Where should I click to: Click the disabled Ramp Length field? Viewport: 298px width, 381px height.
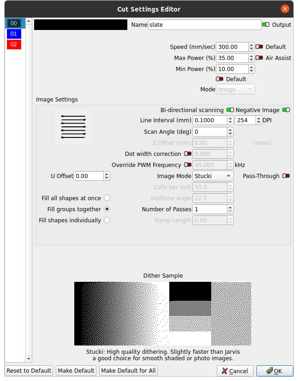(213, 220)
